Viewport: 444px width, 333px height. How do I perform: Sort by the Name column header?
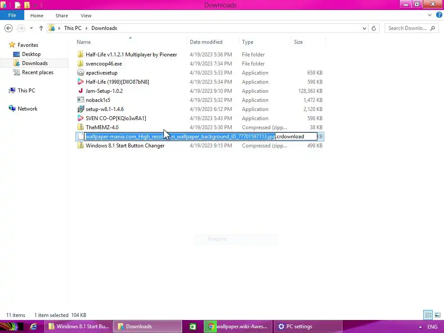[x=84, y=42]
